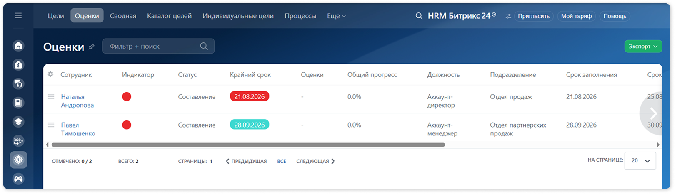
Task: Click the search magnifier next to HRM Битрикс24
Action: pyautogui.click(x=419, y=16)
